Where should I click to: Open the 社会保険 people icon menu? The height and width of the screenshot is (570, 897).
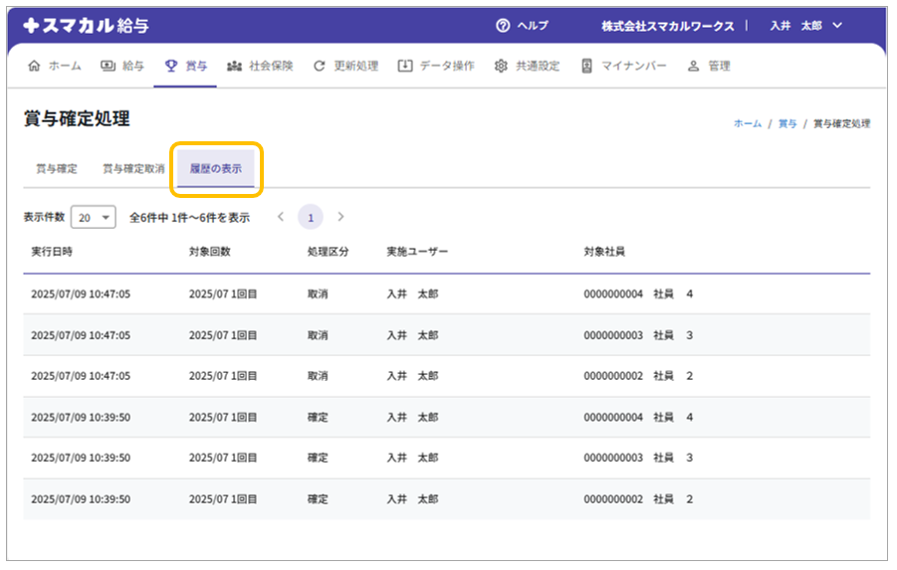coord(235,67)
